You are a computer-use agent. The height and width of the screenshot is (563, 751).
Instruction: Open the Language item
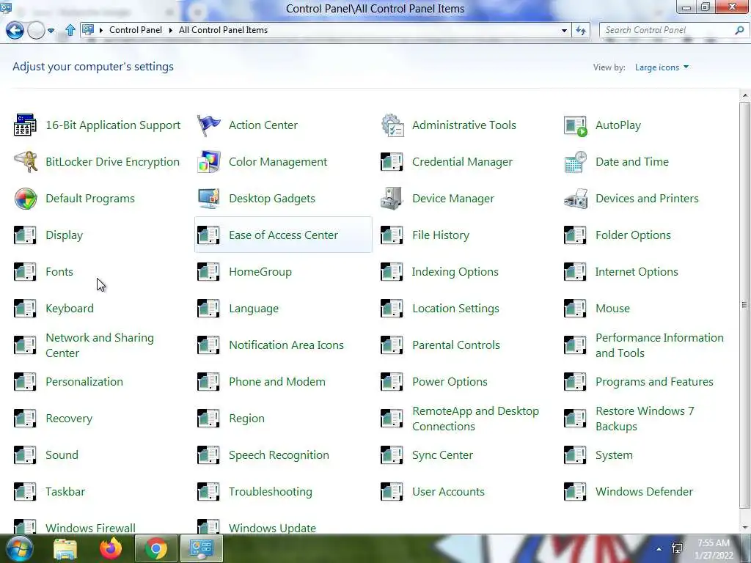coord(253,309)
